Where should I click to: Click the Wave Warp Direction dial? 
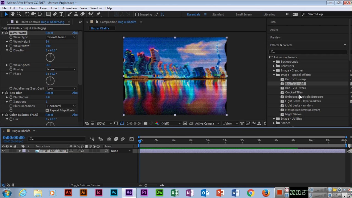coord(50,57)
